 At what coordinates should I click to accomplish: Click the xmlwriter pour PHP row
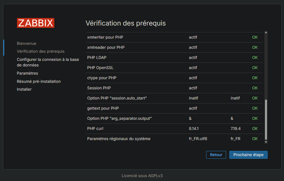(x=105, y=37)
